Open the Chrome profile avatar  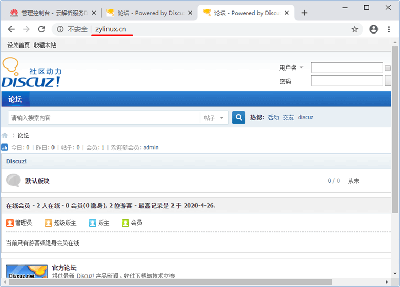373,29
